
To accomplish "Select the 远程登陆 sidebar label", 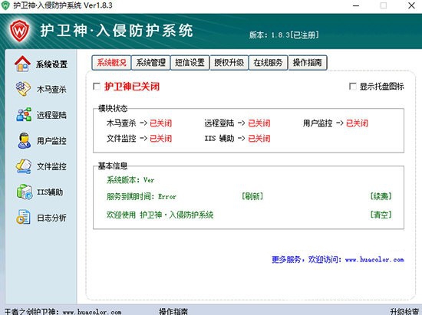I will (x=51, y=115).
